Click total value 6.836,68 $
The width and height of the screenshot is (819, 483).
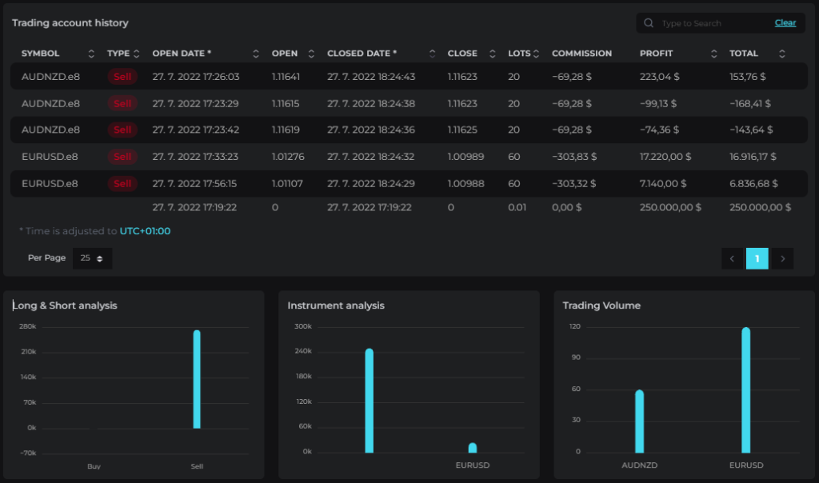pyautogui.click(x=753, y=184)
